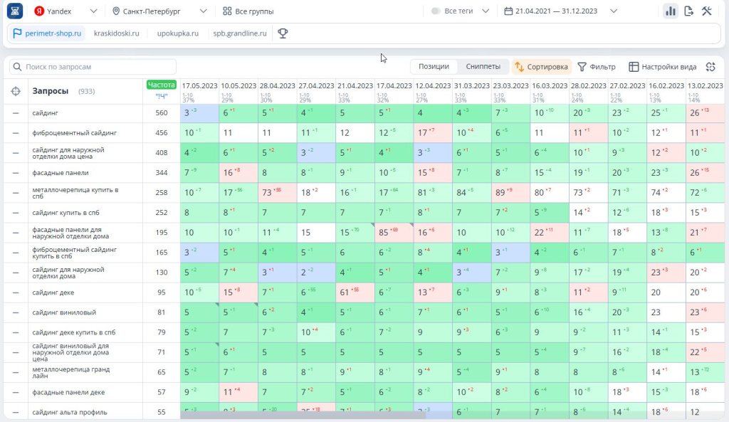This screenshot has height=422, width=729.
Task: Click the Сортировка button
Action: click(541, 67)
